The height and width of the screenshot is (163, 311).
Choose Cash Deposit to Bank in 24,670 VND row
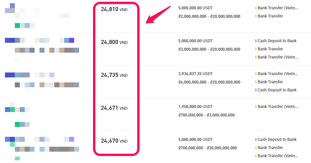pyautogui.click(x=277, y=139)
